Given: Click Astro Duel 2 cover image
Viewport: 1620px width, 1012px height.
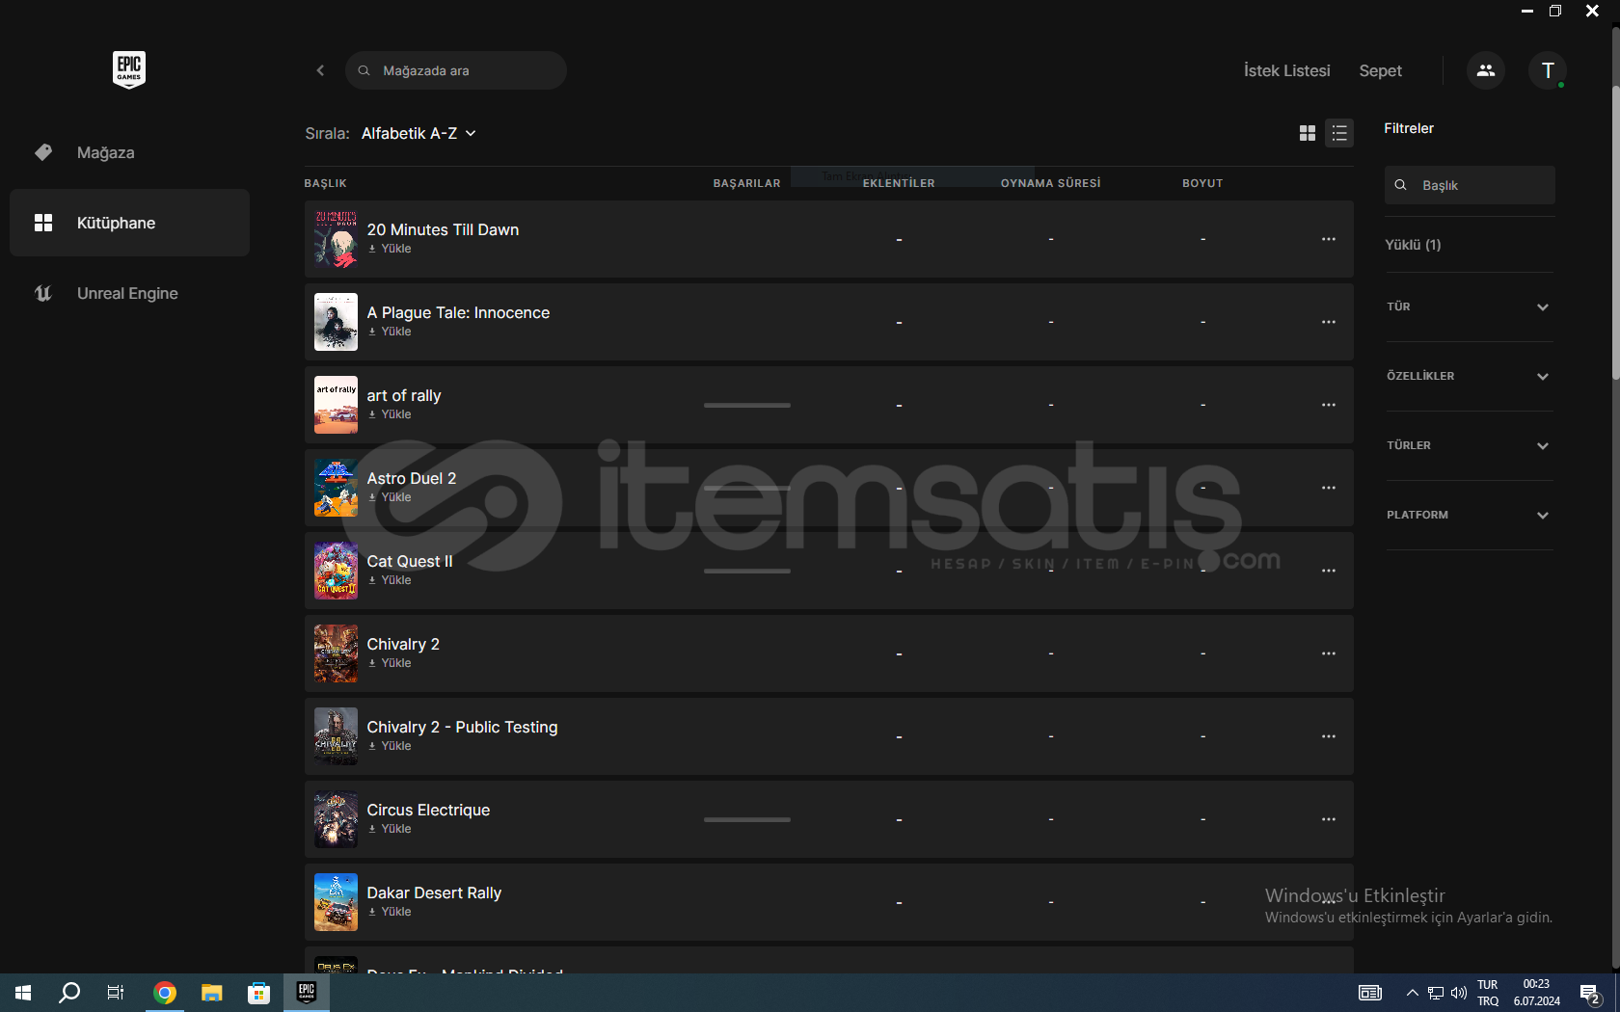Looking at the screenshot, I should [336, 488].
